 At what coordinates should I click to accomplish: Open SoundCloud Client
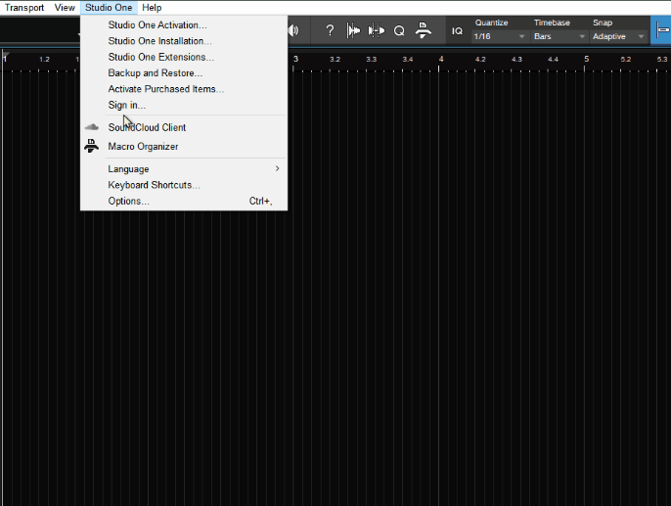pos(184,127)
